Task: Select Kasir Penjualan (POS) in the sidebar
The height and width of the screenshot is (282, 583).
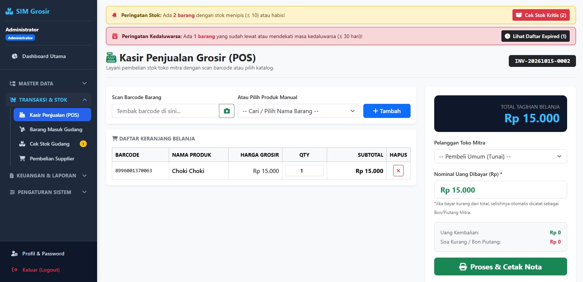Action: pyautogui.click(x=52, y=115)
